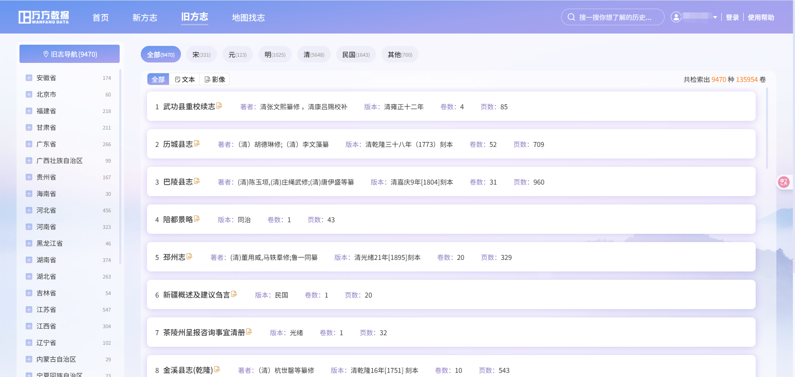Open the 地图找志 navigation tab
This screenshot has width=795, height=377.
coord(248,17)
